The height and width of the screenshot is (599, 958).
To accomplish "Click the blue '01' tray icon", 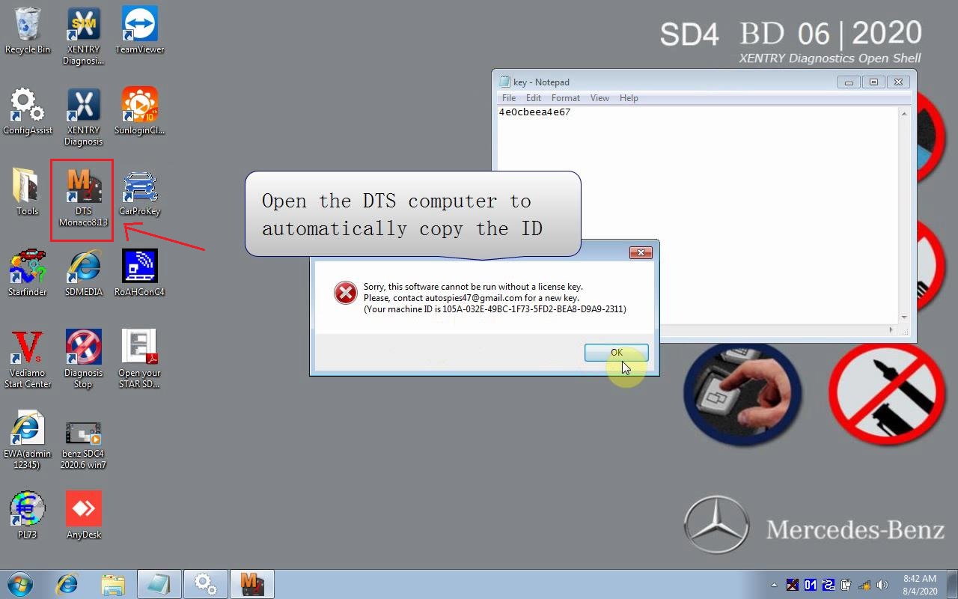I will pyautogui.click(x=811, y=585).
